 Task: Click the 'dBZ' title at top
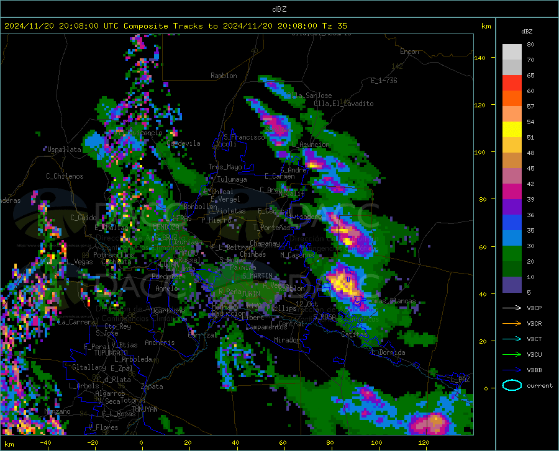(279, 9)
